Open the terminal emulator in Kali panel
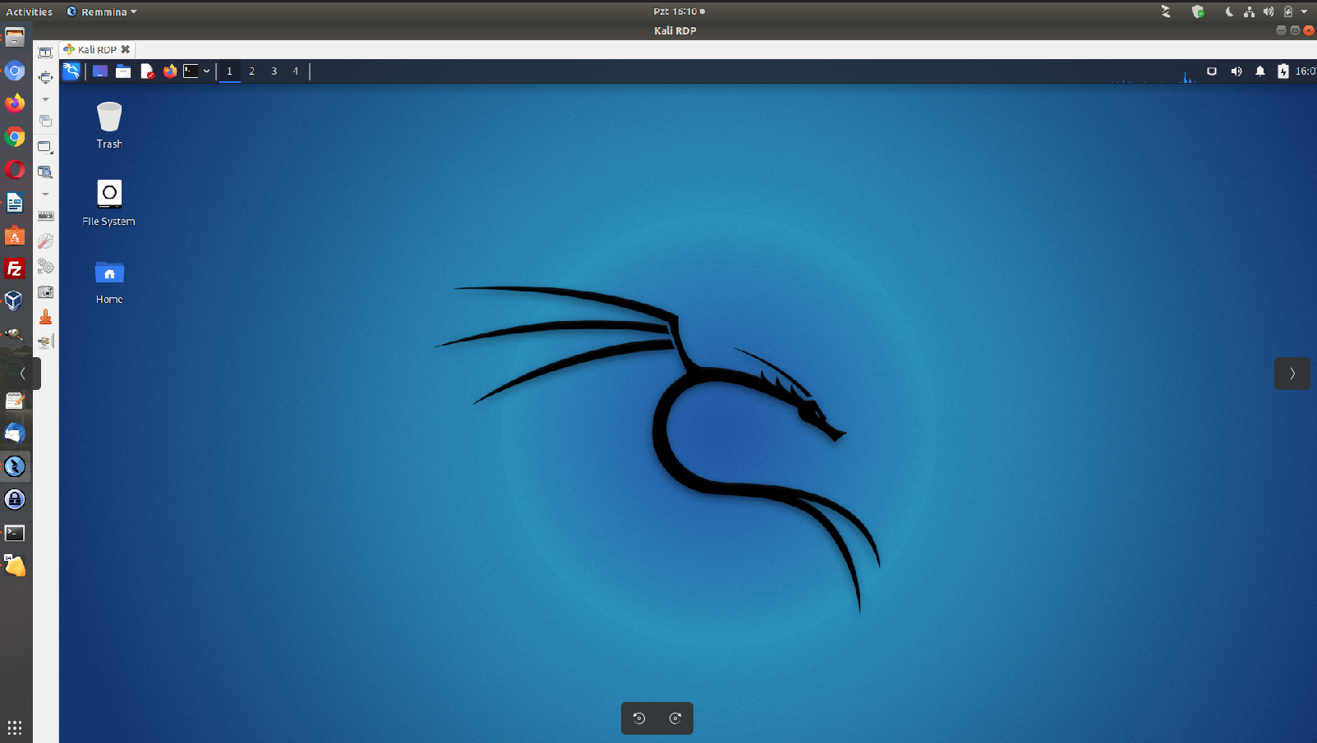 [191, 71]
